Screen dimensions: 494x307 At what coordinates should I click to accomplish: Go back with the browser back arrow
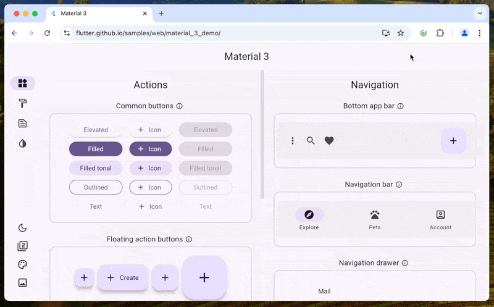point(14,33)
